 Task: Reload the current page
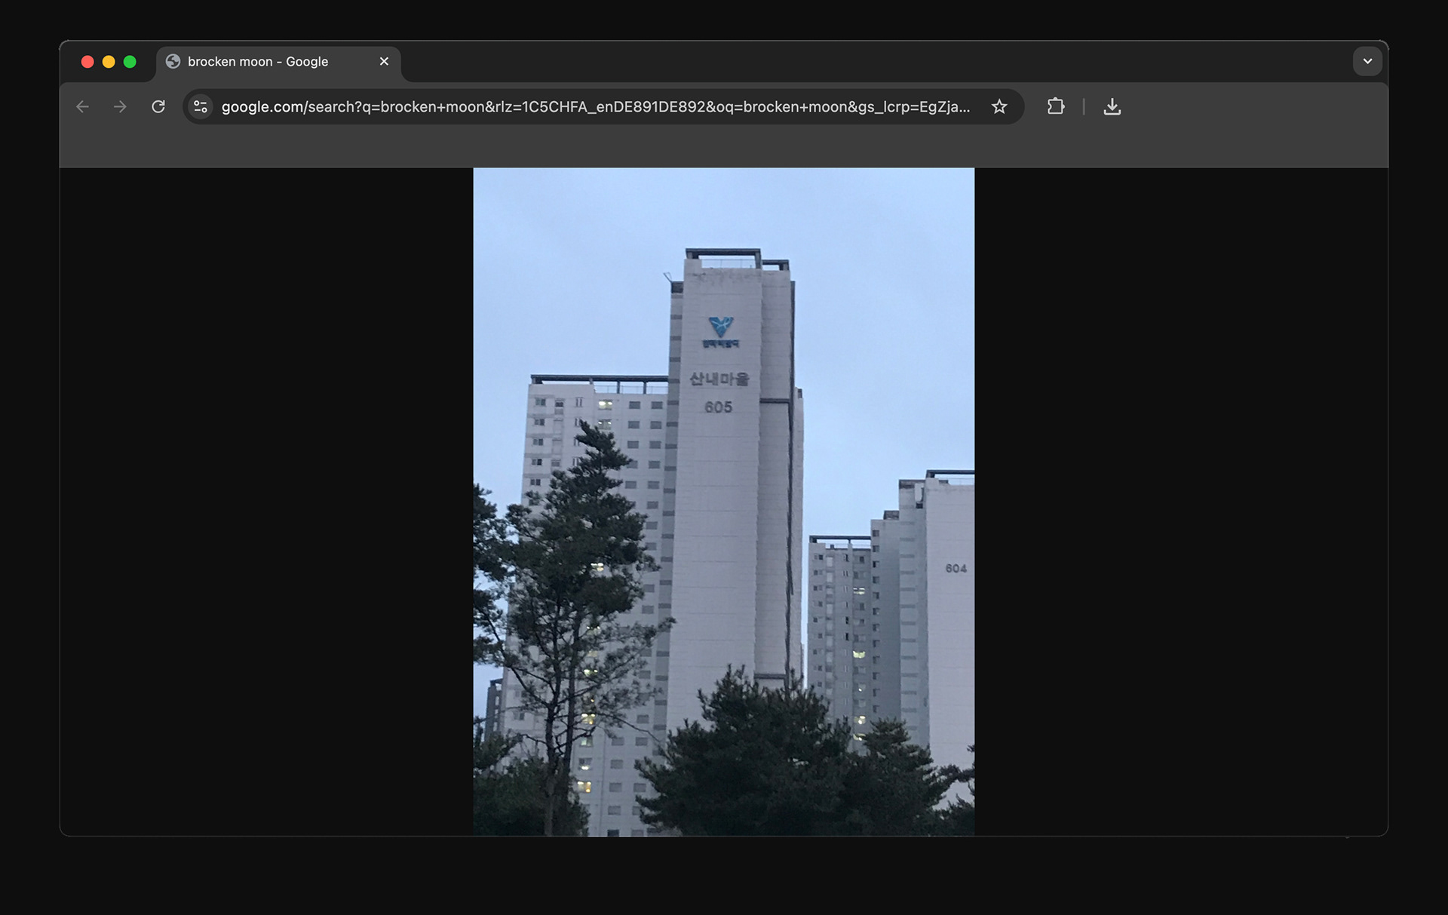click(158, 107)
